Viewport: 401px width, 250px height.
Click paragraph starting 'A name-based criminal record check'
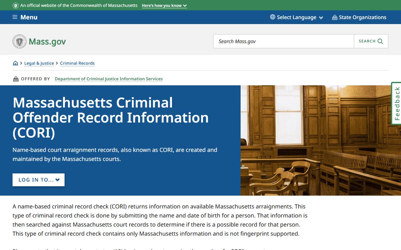(x=160, y=220)
